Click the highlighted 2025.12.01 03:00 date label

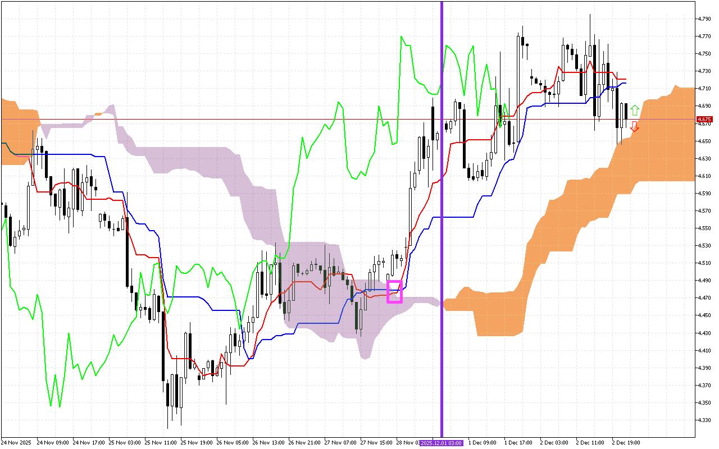(442, 443)
